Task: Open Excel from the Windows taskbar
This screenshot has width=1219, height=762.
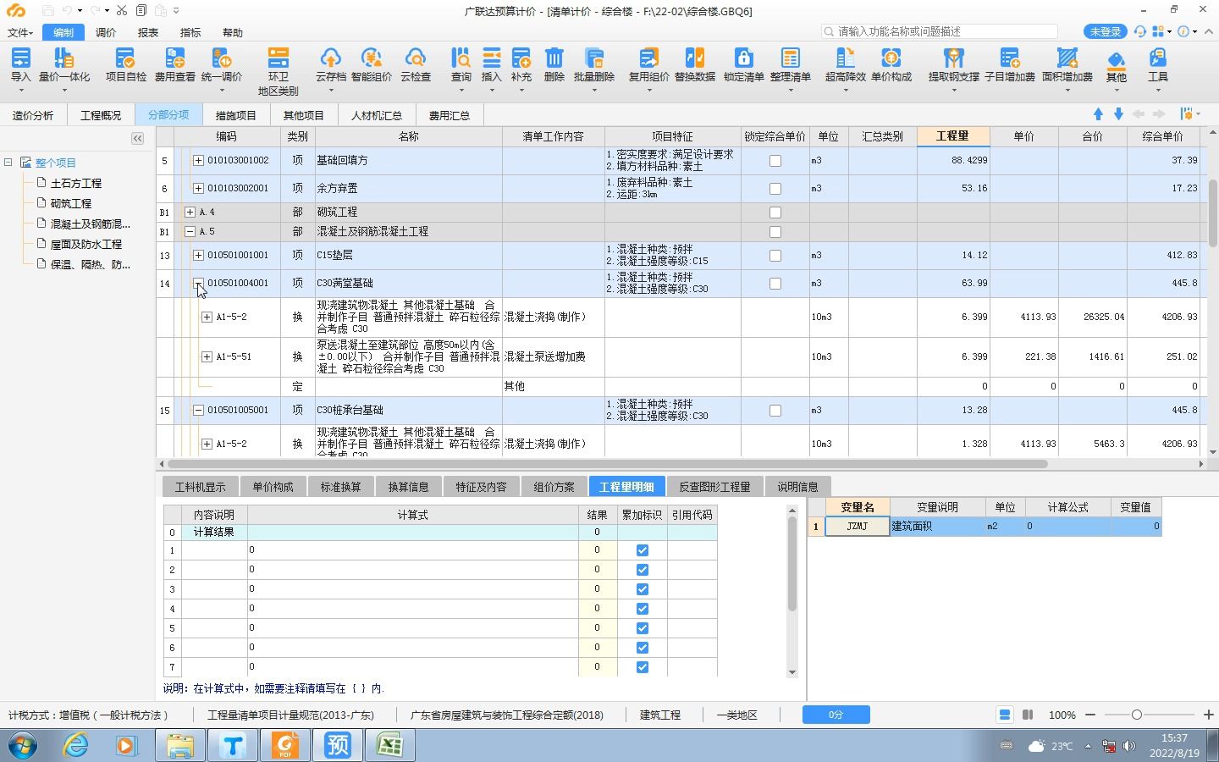Action: point(389,745)
